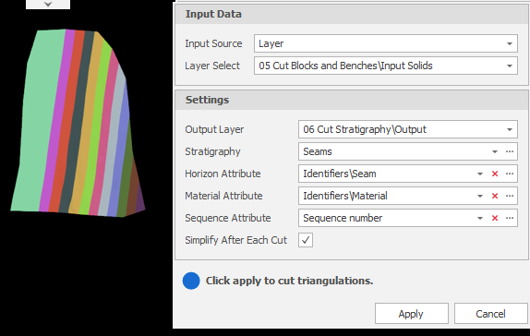Open the Horizon Attribute dropdown arrow
This screenshot has height=336, width=530.
480,174
